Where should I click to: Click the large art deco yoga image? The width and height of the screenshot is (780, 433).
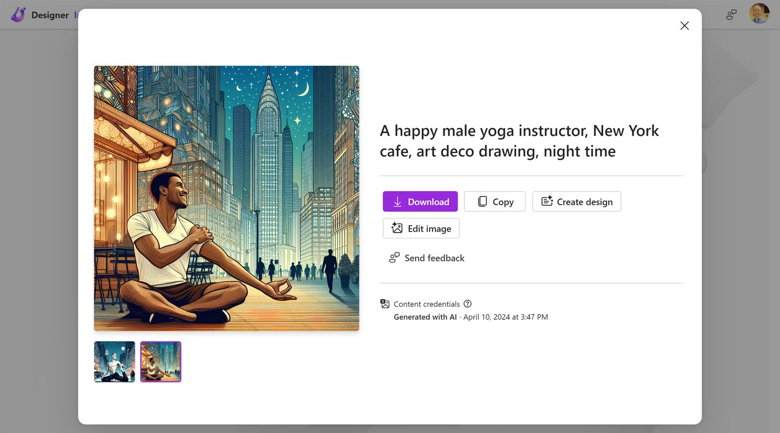[226, 198]
